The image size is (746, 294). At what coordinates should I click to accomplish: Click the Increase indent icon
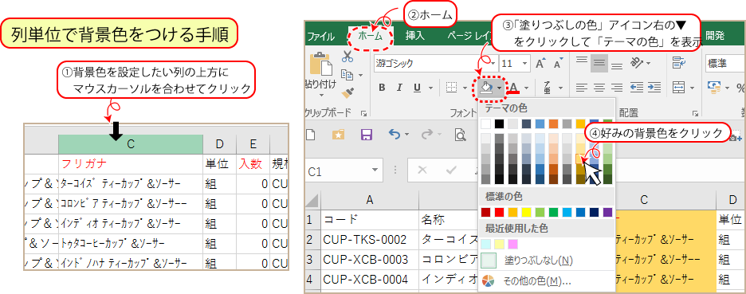[654, 88]
